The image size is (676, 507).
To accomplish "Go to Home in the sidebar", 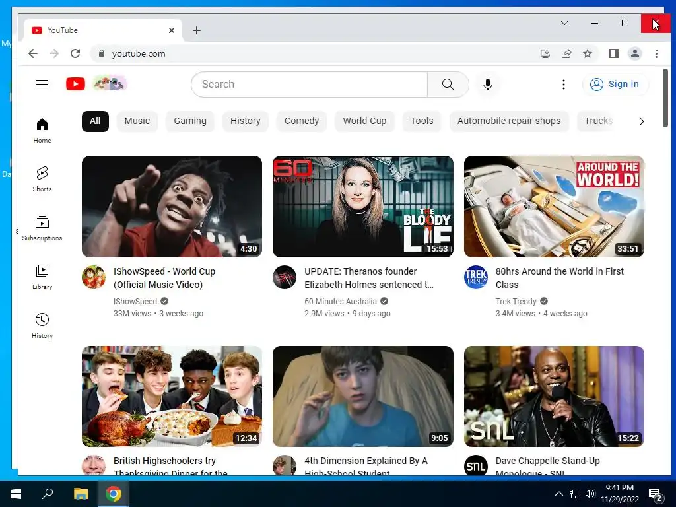I will coord(42,131).
